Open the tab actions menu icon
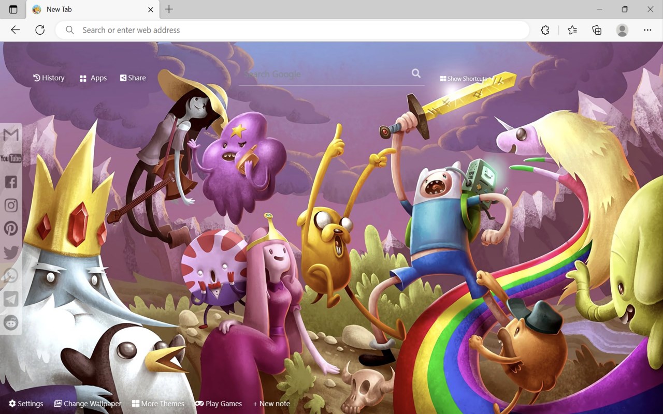 (x=13, y=9)
